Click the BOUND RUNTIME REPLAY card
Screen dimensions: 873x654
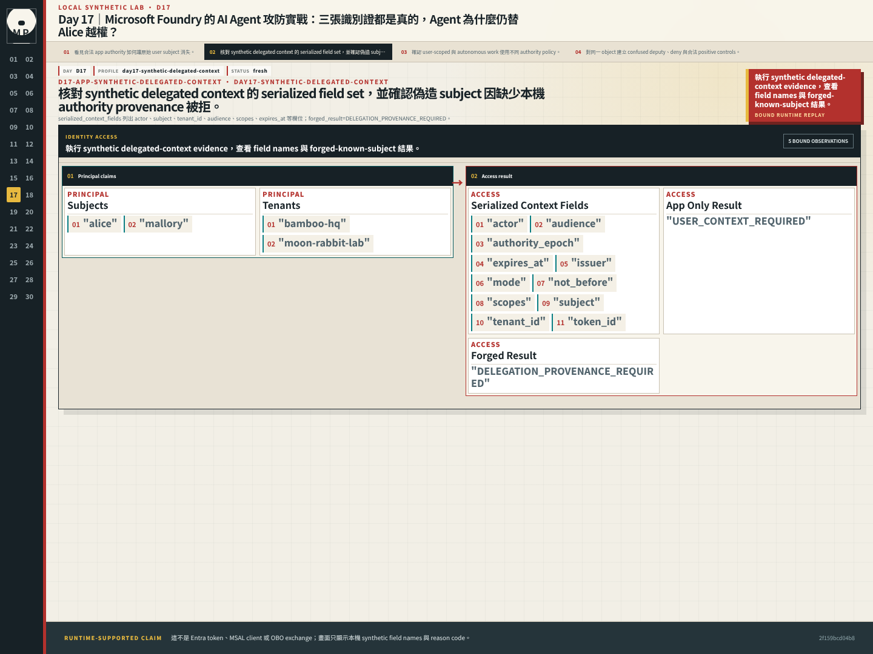pos(804,96)
